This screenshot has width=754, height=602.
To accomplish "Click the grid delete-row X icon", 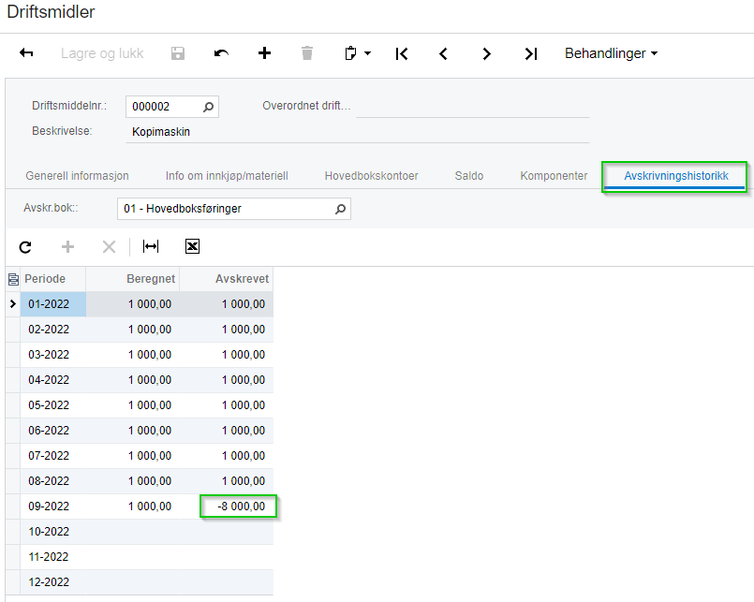I will 110,246.
